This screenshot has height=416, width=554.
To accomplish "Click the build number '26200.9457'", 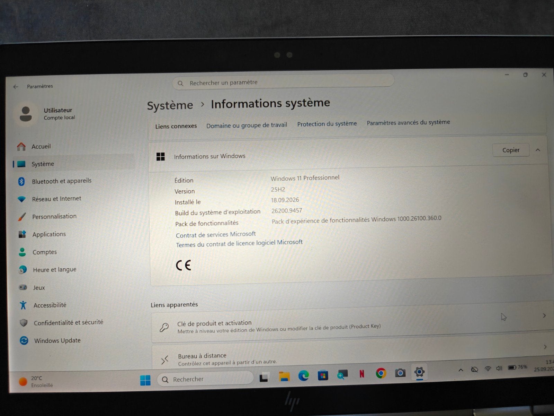I will [287, 211].
